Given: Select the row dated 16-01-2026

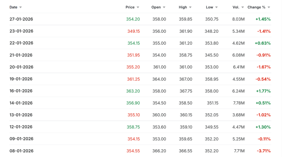Looking at the screenshot, I should click(x=21, y=91).
